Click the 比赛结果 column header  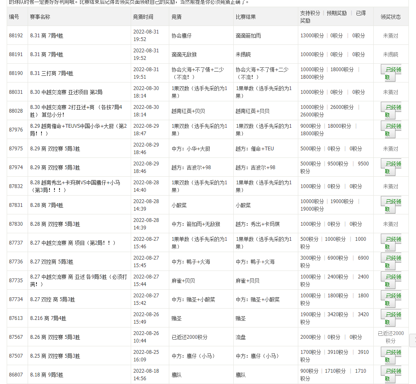245,17
